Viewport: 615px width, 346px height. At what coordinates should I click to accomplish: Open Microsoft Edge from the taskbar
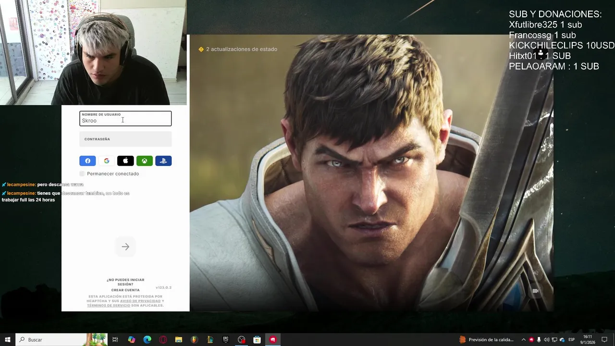pos(148,340)
